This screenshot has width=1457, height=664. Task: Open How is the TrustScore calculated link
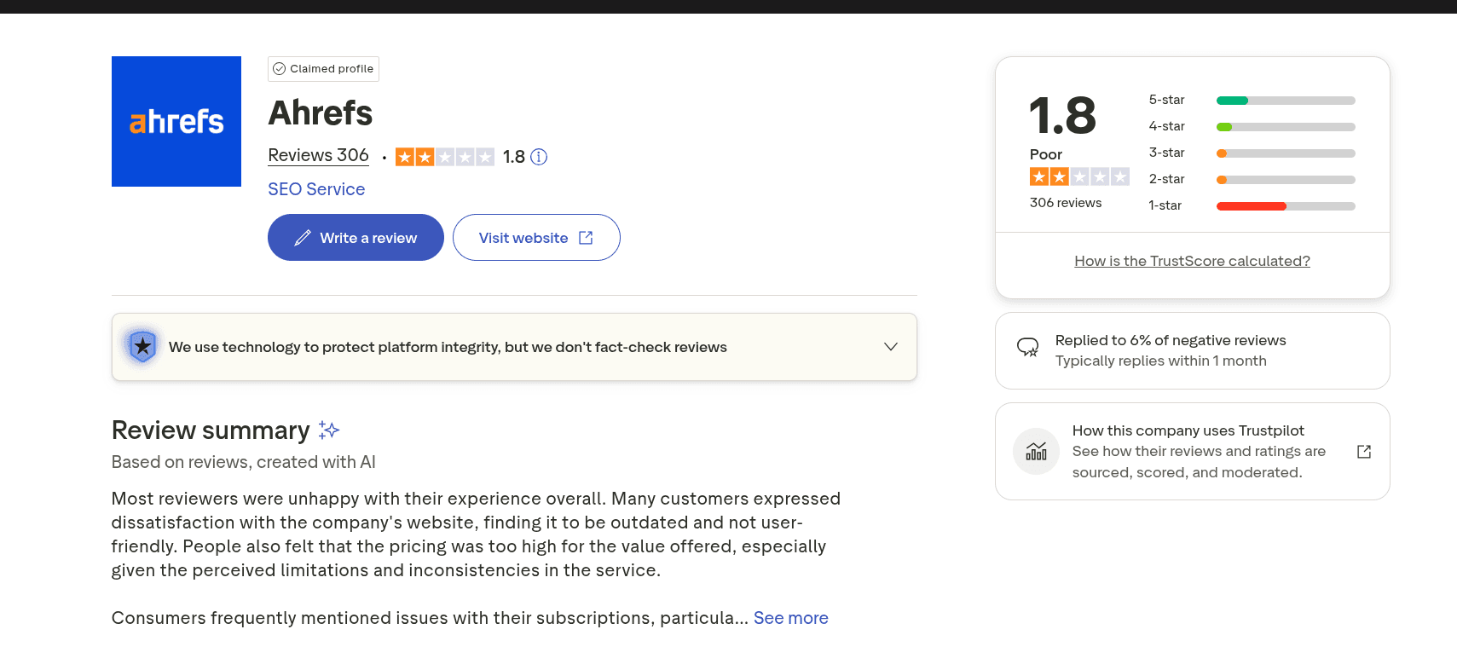point(1192,261)
